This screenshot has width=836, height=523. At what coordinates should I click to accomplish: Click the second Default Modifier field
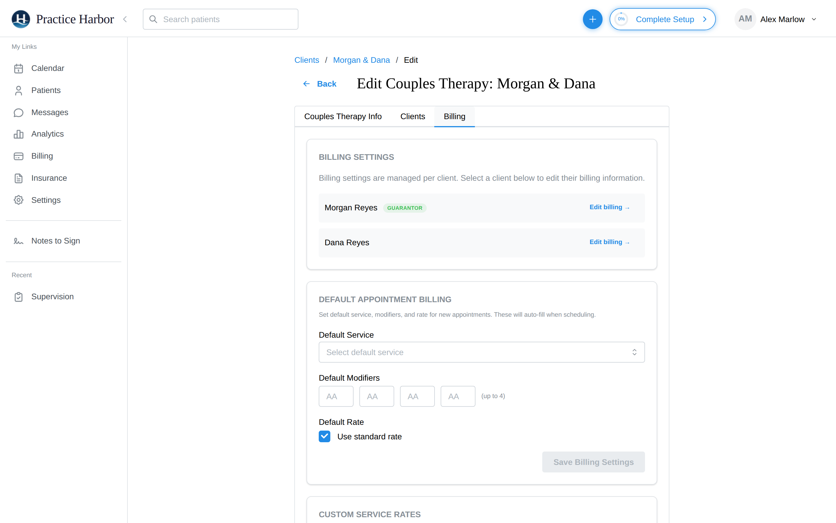[376, 396]
